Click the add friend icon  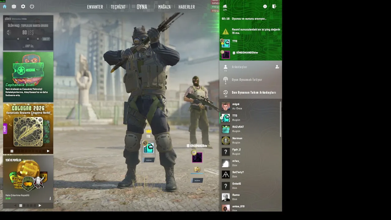pos(277,67)
